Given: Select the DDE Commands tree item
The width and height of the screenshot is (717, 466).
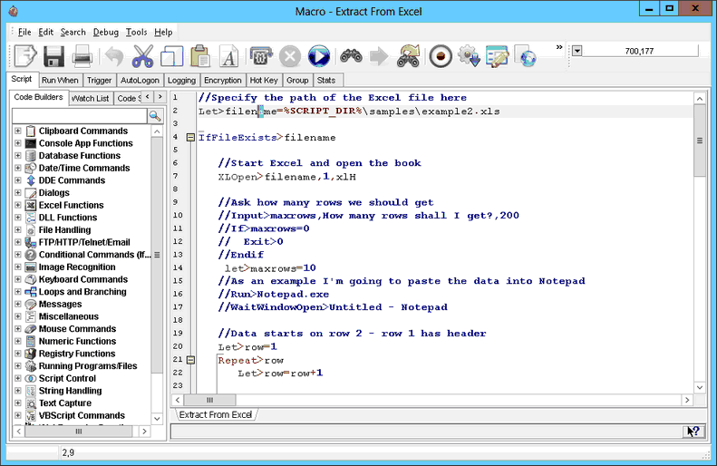Looking at the screenshot, I should coord(72,180).
